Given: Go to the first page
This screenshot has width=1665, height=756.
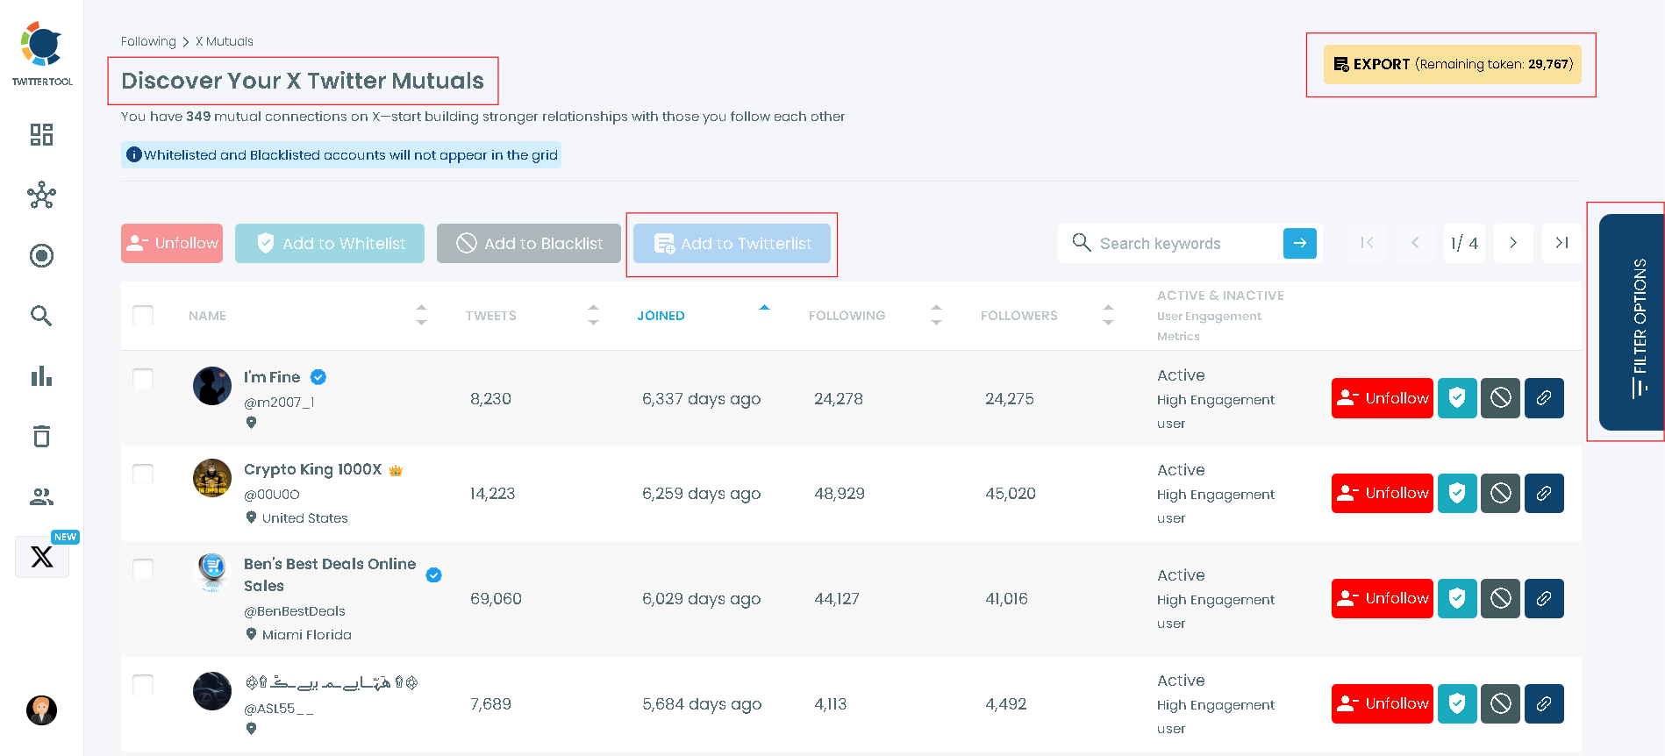Looking at the screenshot, I should pos(1367,243).
